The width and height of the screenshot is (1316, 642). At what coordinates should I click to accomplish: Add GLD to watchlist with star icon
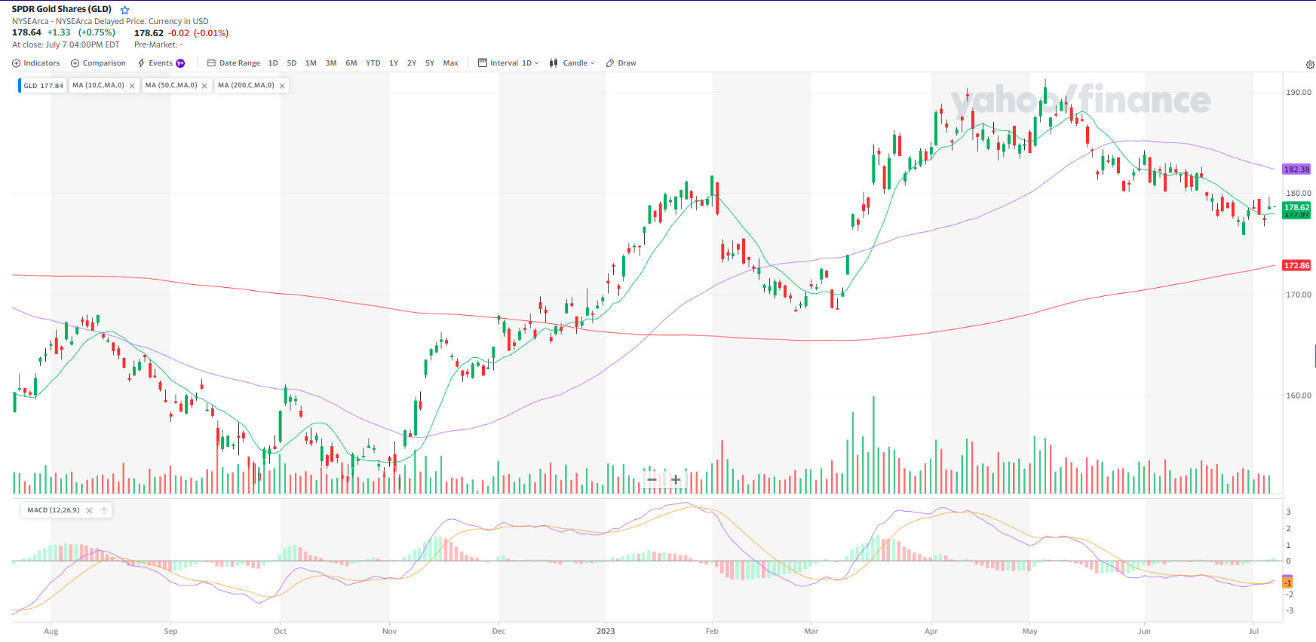125,10
